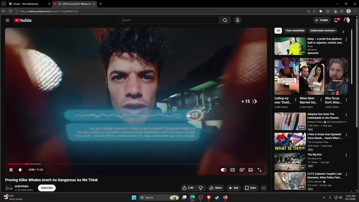The height and width of the screenshot is (202, 359).
Task: Show more filter chips with arrow
Action: tap(343, 31)
